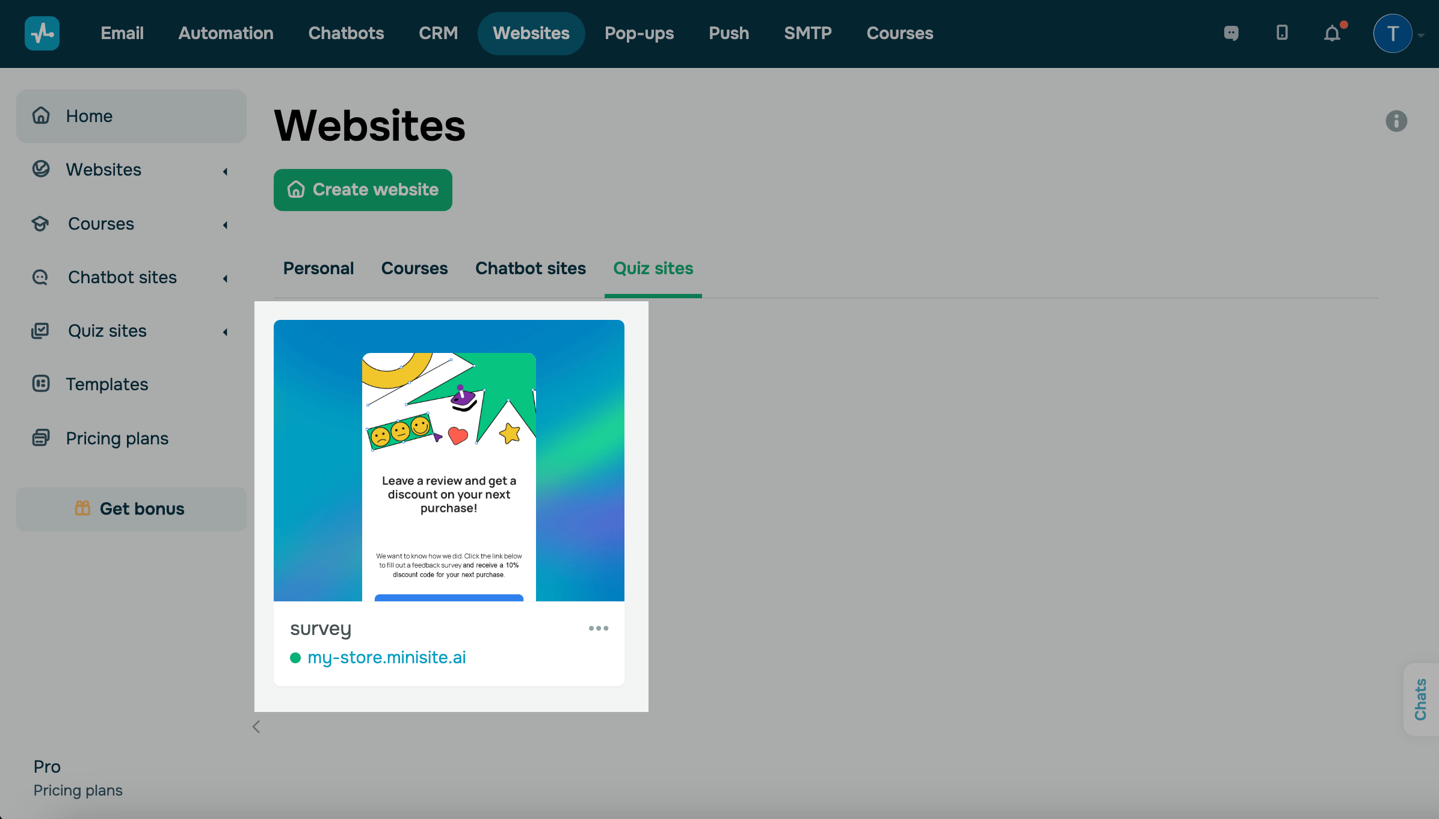Open the notifications bell

[1333, 33]
